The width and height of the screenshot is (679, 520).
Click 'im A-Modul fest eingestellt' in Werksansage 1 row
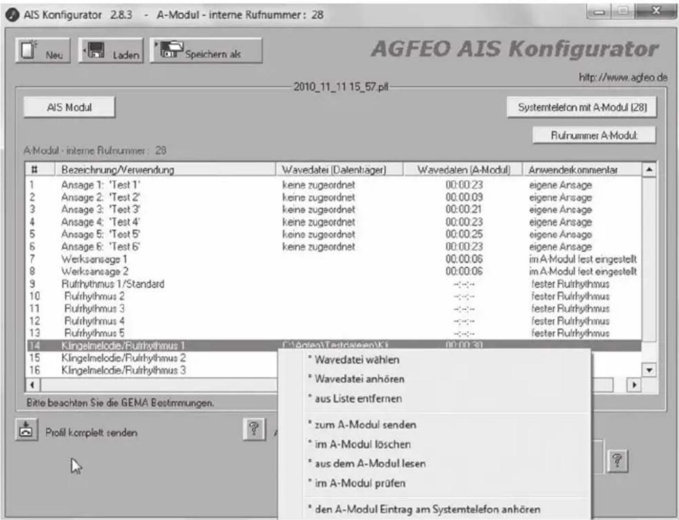pyautogui.click(x=583, y=259)
